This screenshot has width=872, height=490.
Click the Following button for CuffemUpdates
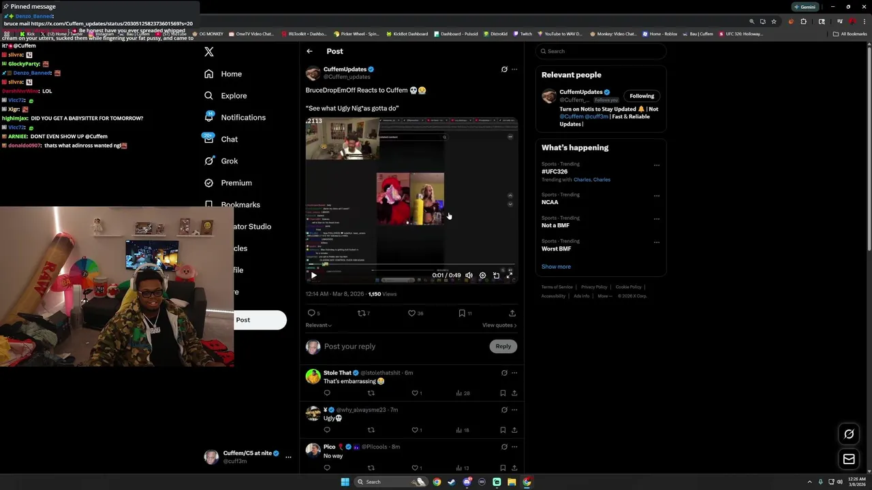[x=642, y=96]
